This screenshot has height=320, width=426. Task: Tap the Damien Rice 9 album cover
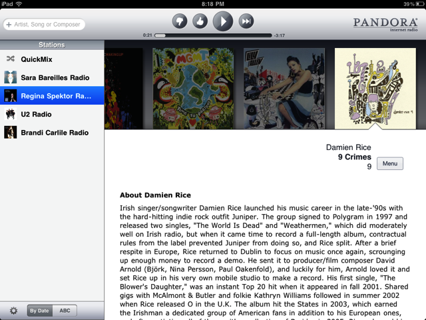375,89
